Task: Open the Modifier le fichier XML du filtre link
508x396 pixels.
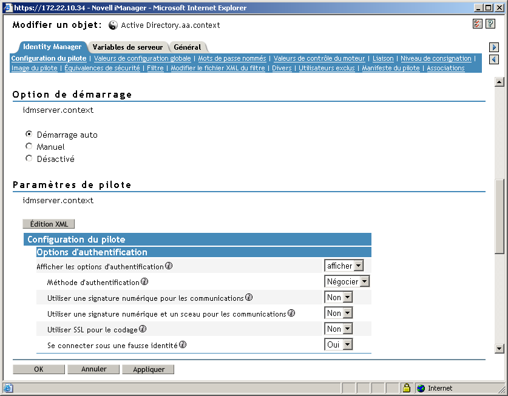Action: 220,68
